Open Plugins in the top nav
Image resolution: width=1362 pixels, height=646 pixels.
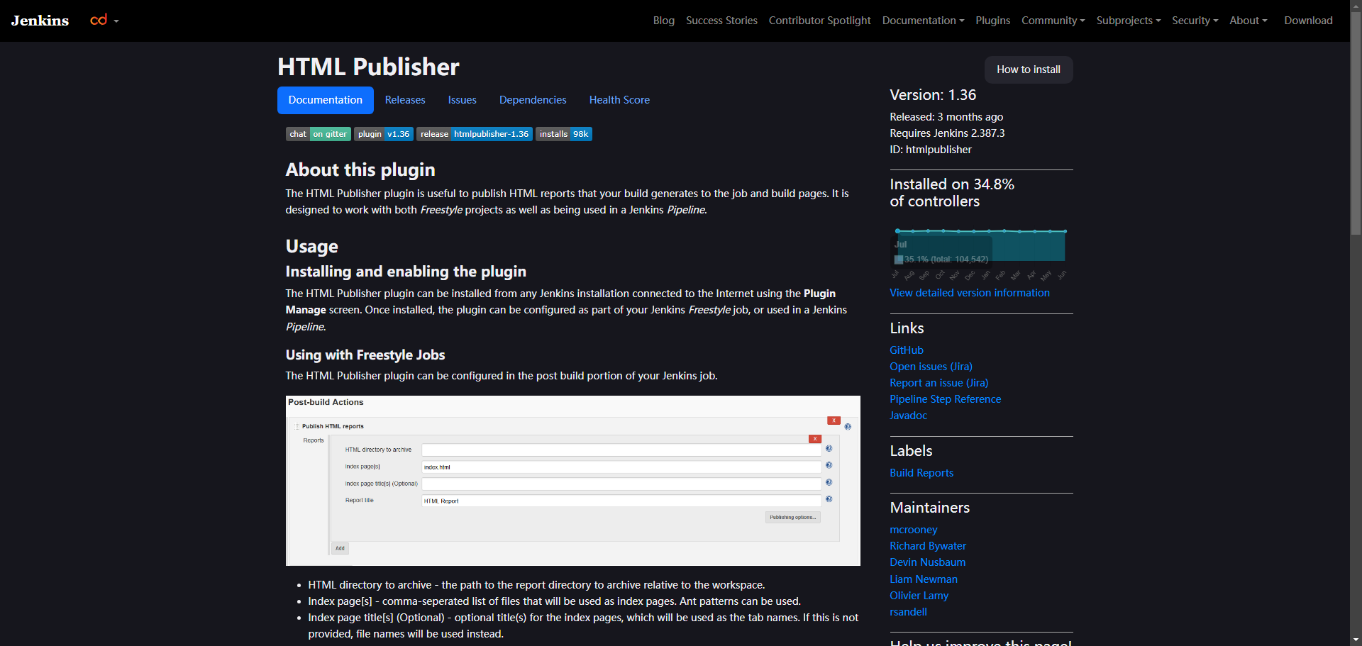pos(992,21)
